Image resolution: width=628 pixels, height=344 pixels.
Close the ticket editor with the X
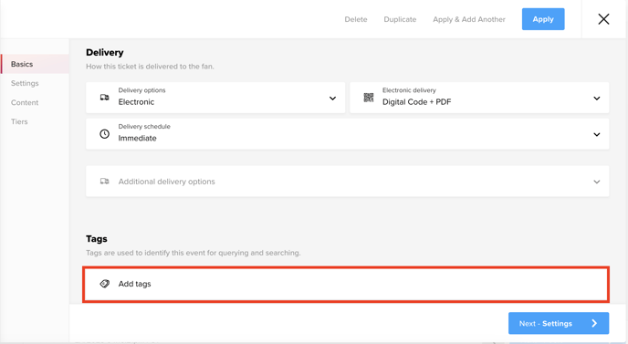[603, 19]
